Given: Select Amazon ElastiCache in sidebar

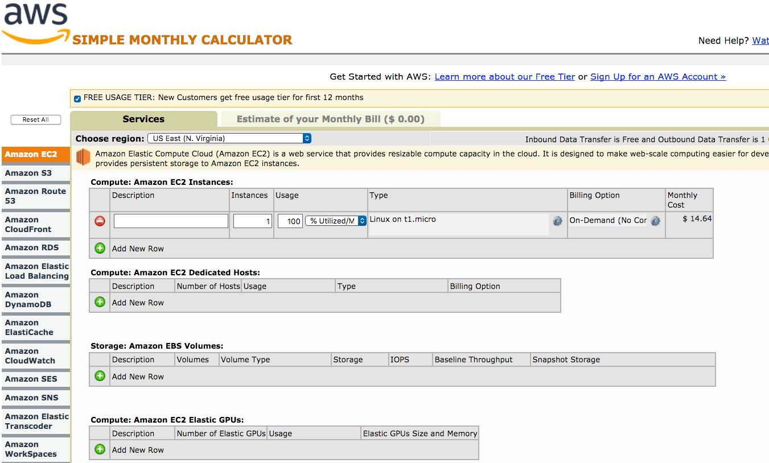Looking at the screenshot, I should [x=35, y=328].
